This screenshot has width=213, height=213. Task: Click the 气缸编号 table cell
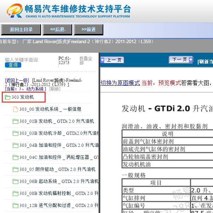[x=156, y=206]
